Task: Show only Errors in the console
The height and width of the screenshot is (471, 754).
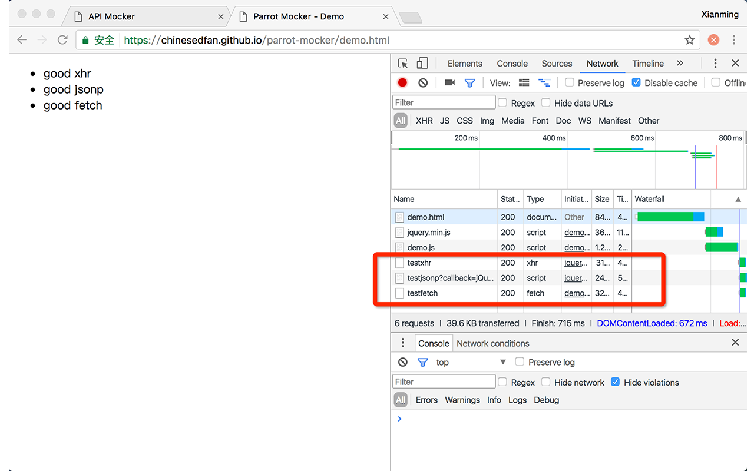Action: (x=426, y=400)
